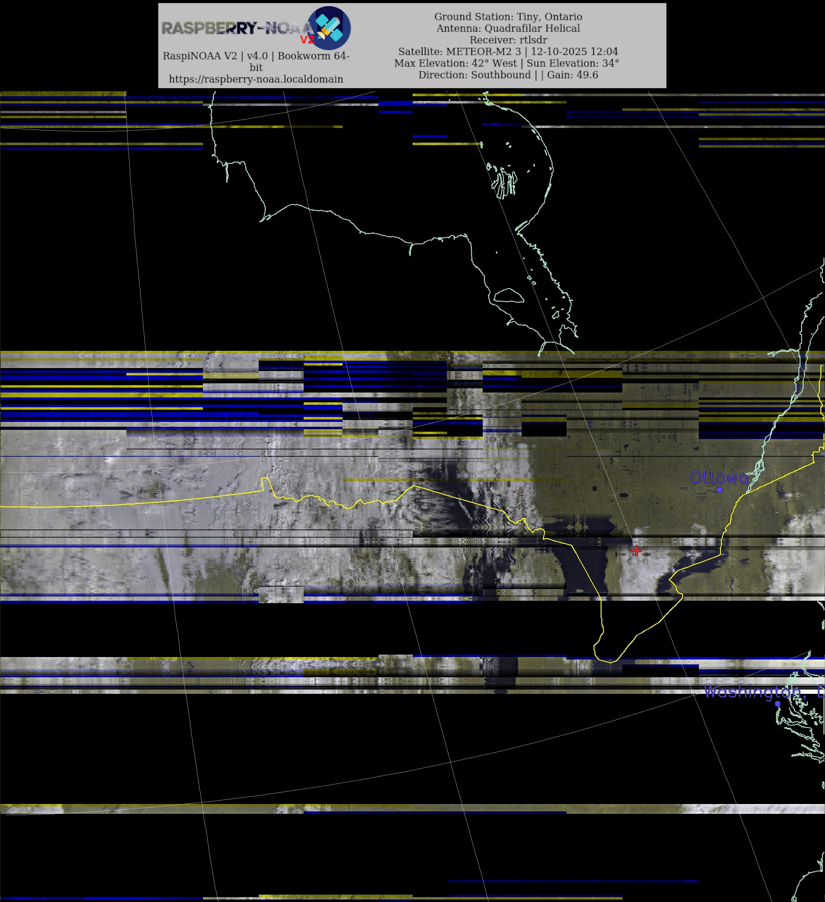Click the Direction Southbound text
The width and height of the screenshot is (825, 902).
coord(475,75)
